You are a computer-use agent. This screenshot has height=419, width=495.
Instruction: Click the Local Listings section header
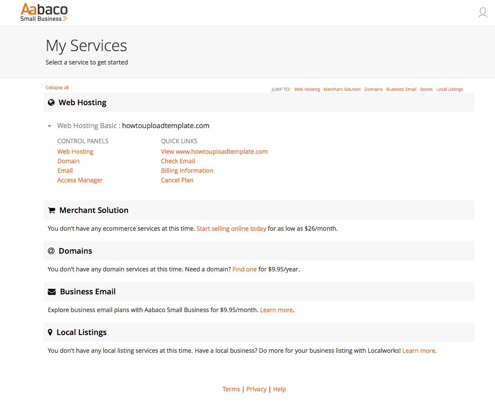click(259, 332)
